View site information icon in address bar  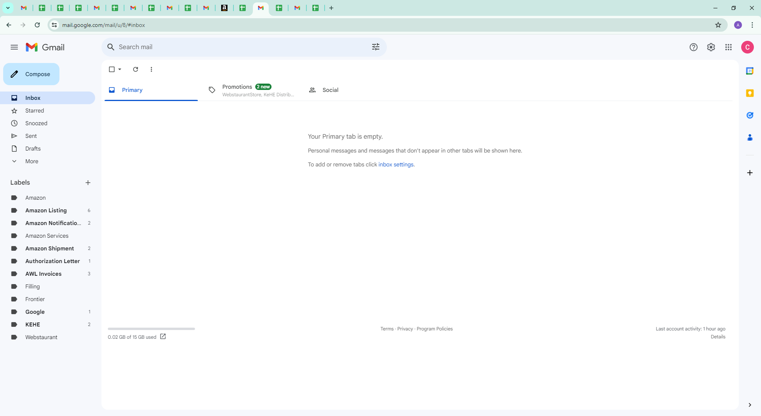point(54,25)
